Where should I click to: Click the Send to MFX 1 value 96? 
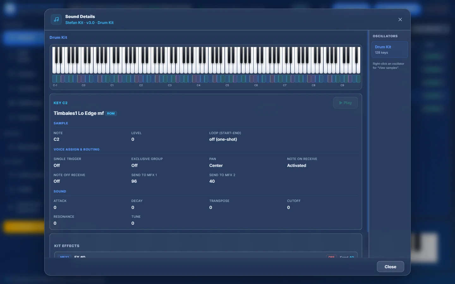click(134, 181)
